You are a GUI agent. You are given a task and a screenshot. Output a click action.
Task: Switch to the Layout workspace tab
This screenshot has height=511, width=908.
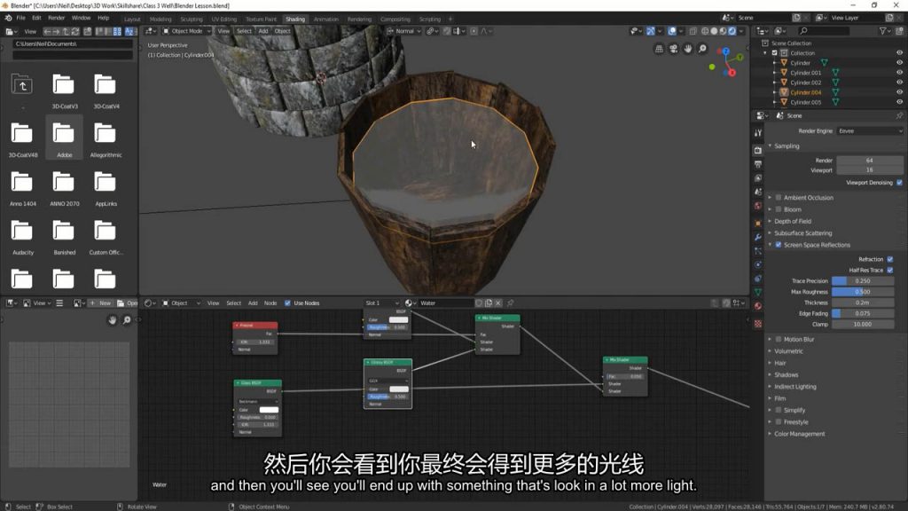point(132,20)
